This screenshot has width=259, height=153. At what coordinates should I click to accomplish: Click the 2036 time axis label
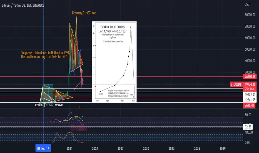[197, 149]
